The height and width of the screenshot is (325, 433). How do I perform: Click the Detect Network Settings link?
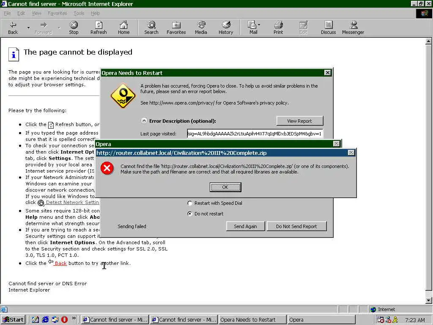click(x=72, y=203)
